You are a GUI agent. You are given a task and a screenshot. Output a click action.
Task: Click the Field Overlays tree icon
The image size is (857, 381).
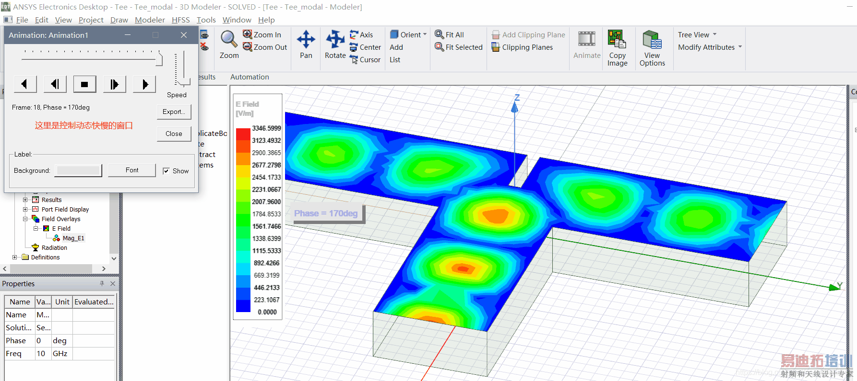[36, 219]
